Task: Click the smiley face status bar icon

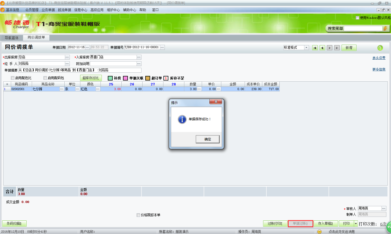Action: tap(319, 232)
